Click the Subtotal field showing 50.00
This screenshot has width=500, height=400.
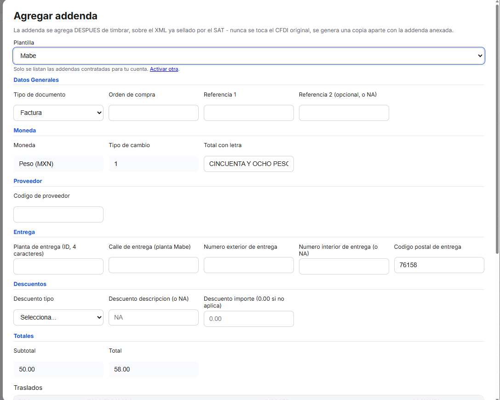pyautogui.click(x=58, y=369)
